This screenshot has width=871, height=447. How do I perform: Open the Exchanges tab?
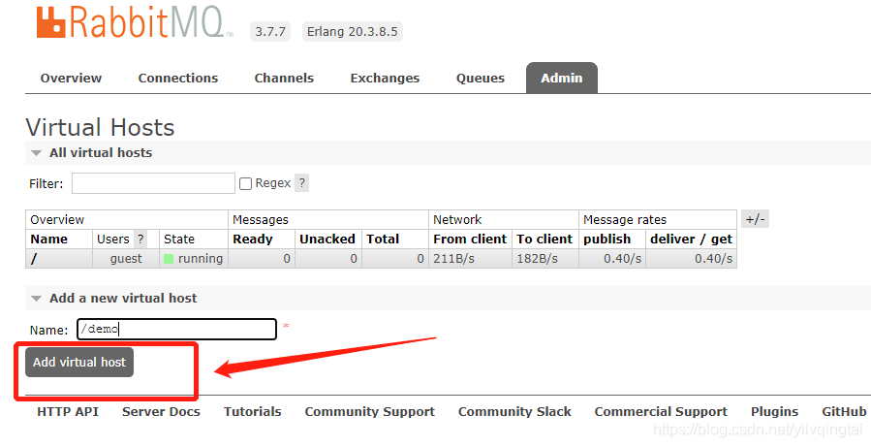(385, 79)
